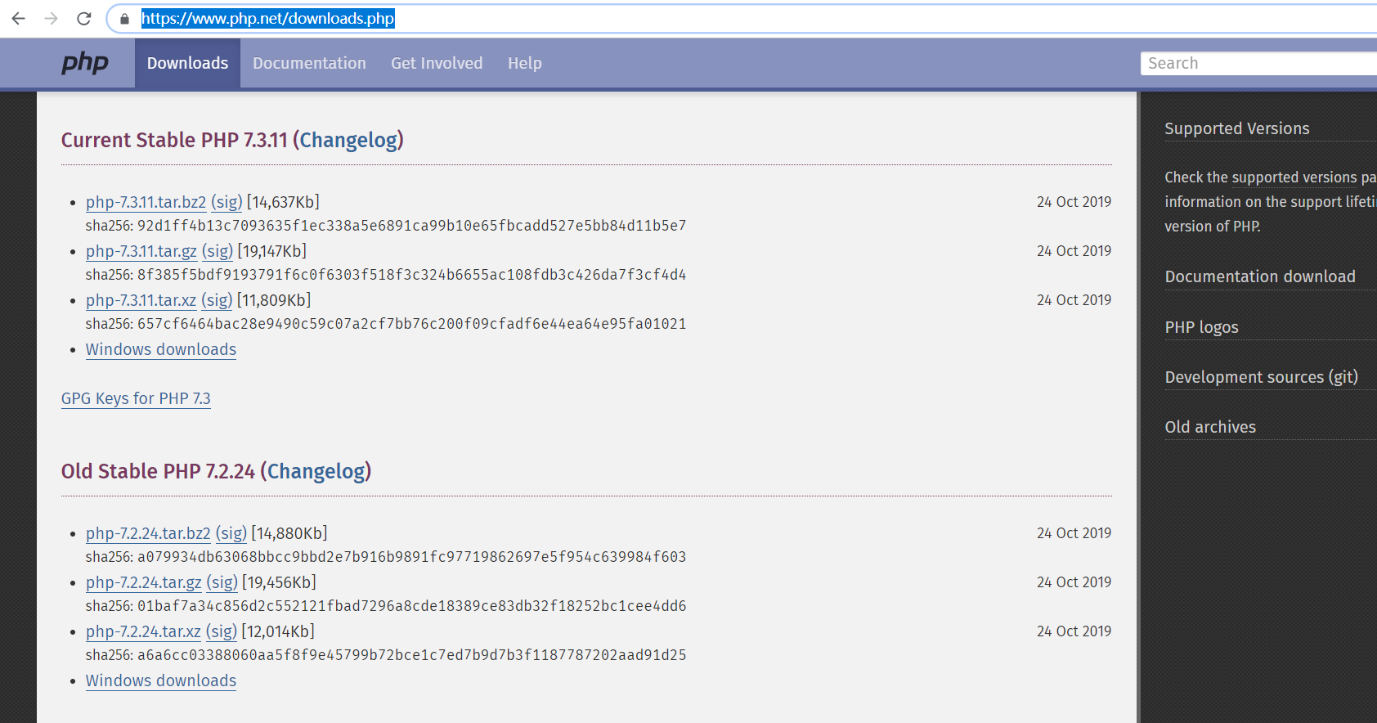
Task: Open the Downloads nav tab
Action: [187, 63]
